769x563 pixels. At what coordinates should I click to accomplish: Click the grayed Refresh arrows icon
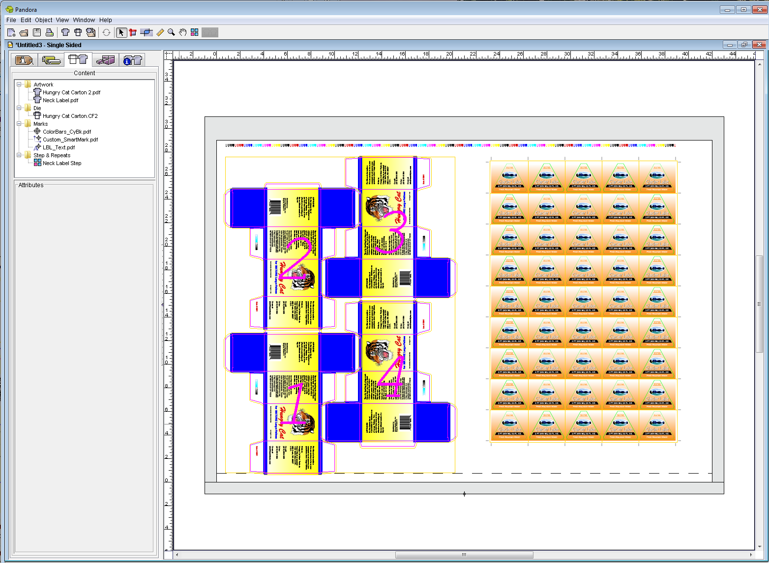coord(106,32)
